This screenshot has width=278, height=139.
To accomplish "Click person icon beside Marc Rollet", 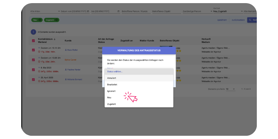I will click(66, 50).
